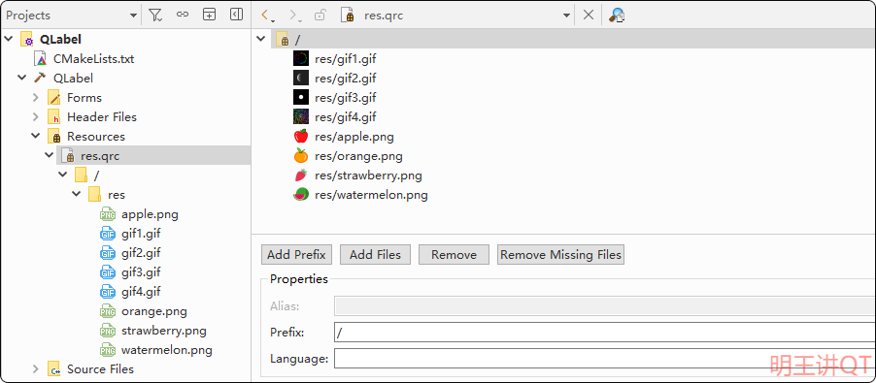The height and width of the screenshot is (383, 876).
Task: Click the CMakeLists.txt triangle file icon
Action: (41, 58)
